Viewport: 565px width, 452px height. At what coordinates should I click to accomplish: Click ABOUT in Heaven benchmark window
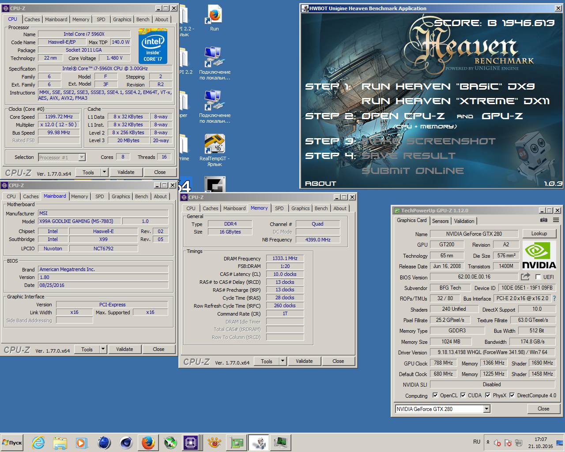[x=320, y=184]
